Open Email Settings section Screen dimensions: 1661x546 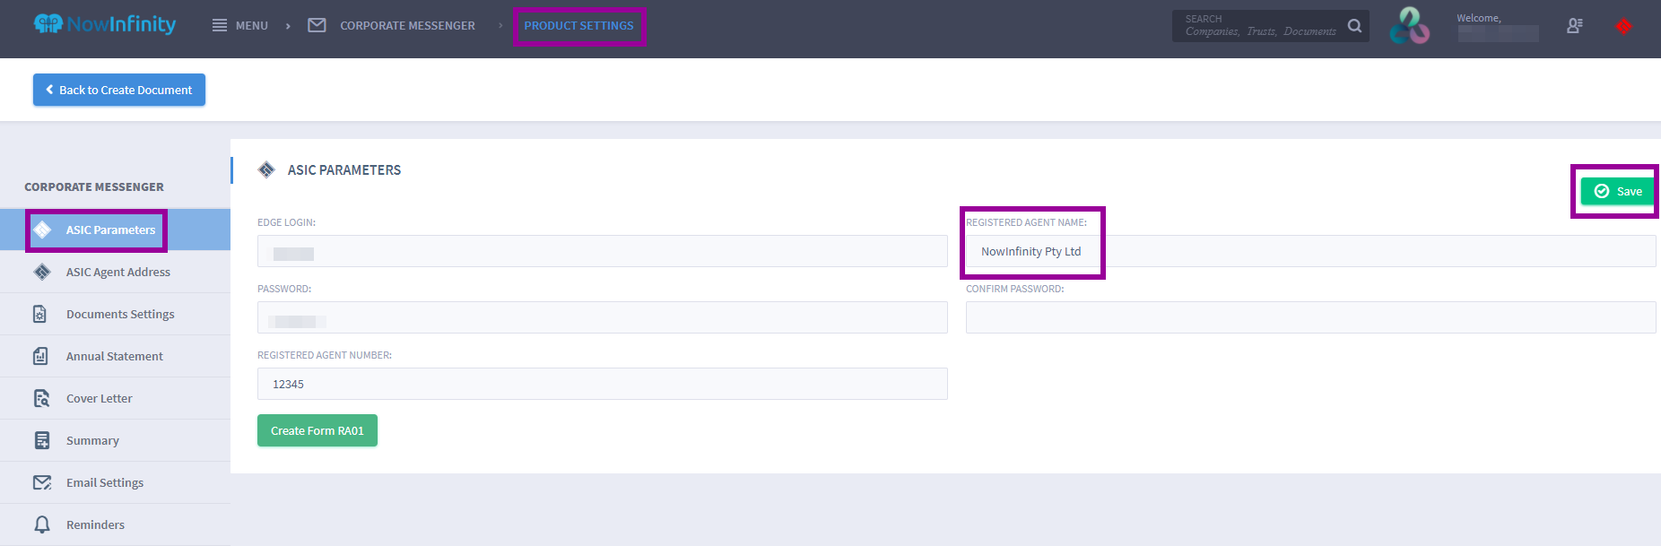[115, 482]
